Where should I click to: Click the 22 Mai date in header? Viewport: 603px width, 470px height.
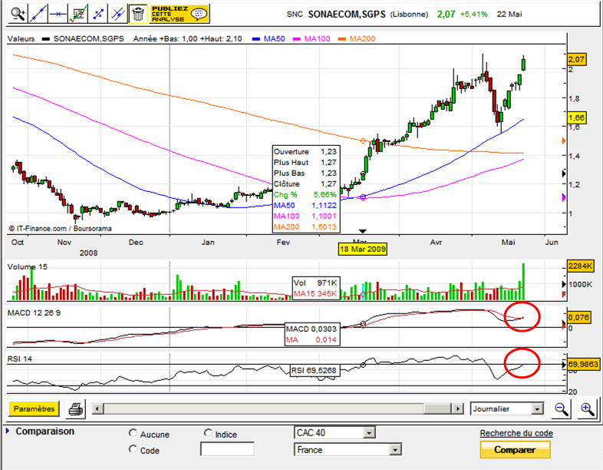[509, 15]
